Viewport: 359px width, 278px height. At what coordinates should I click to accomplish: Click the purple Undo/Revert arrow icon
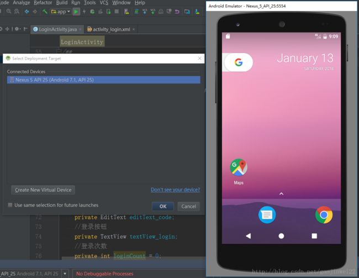pos(177,12)
